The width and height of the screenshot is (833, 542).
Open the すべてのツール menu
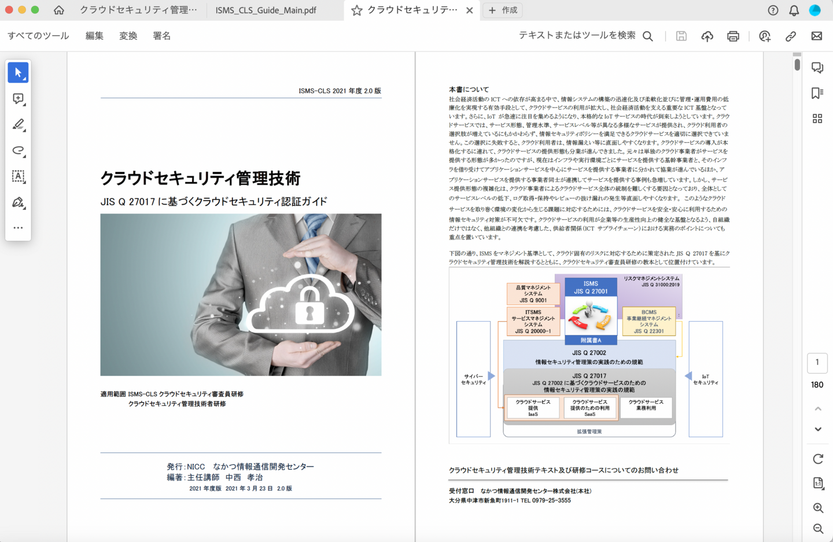pos(38,36)
